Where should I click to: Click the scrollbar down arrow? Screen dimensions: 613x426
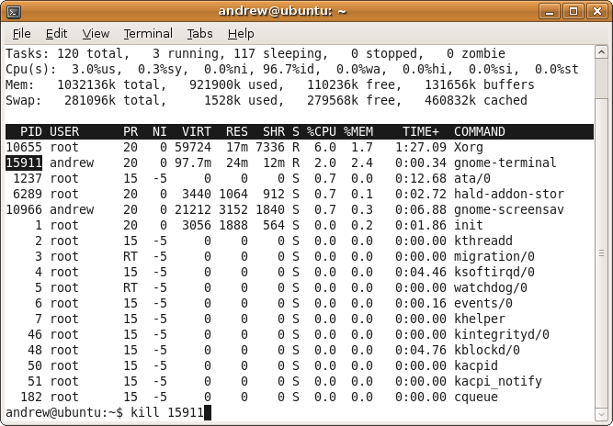tap(601, 414)
